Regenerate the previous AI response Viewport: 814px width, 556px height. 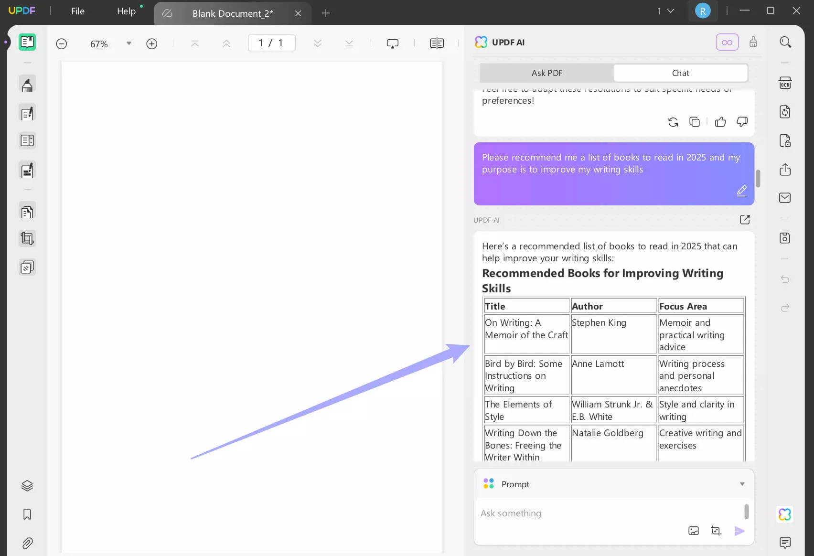pyautogui.click(x=673, y=122)
